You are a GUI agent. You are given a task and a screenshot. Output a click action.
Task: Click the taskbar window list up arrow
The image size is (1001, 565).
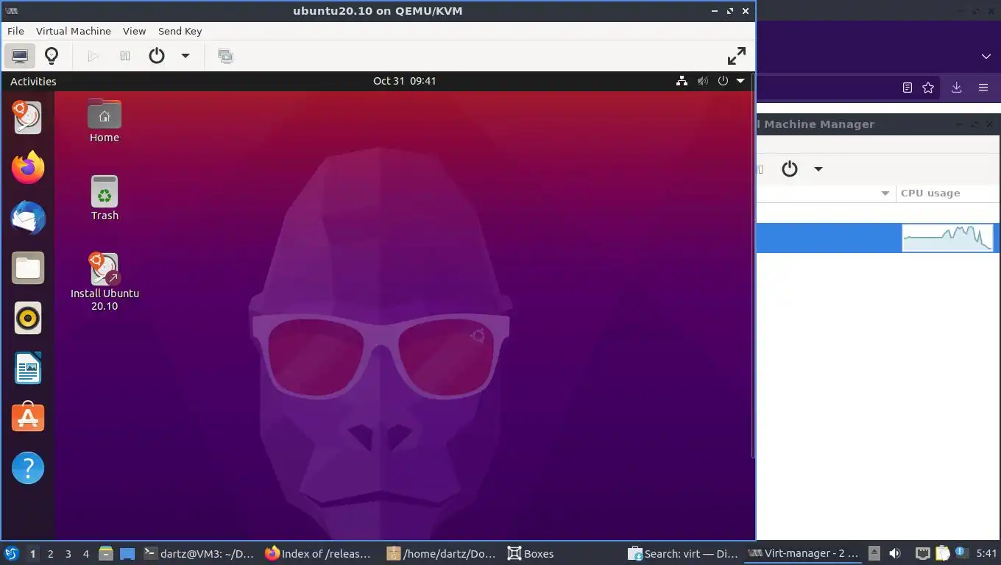point(874,553)
